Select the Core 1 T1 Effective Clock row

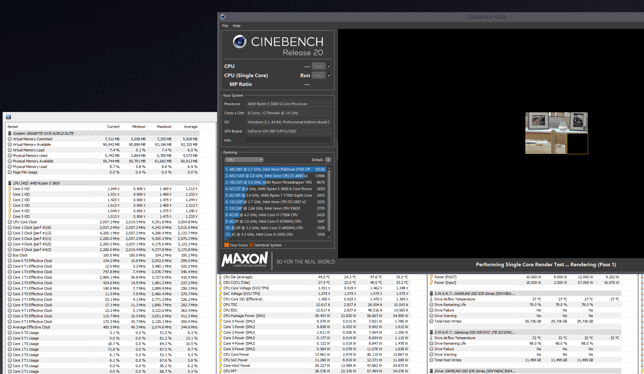[x=102, y=277]
